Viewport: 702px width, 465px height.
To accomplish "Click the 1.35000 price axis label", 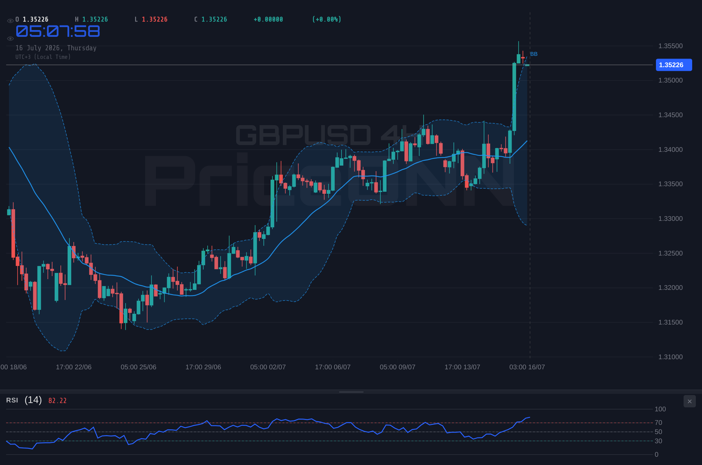I will [x=670, y=80].
